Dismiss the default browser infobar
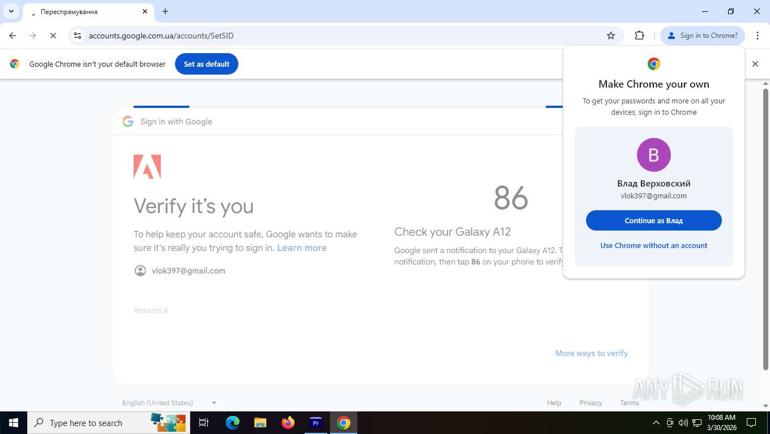This screenshot has height=434, width=770. coord(755,64)
